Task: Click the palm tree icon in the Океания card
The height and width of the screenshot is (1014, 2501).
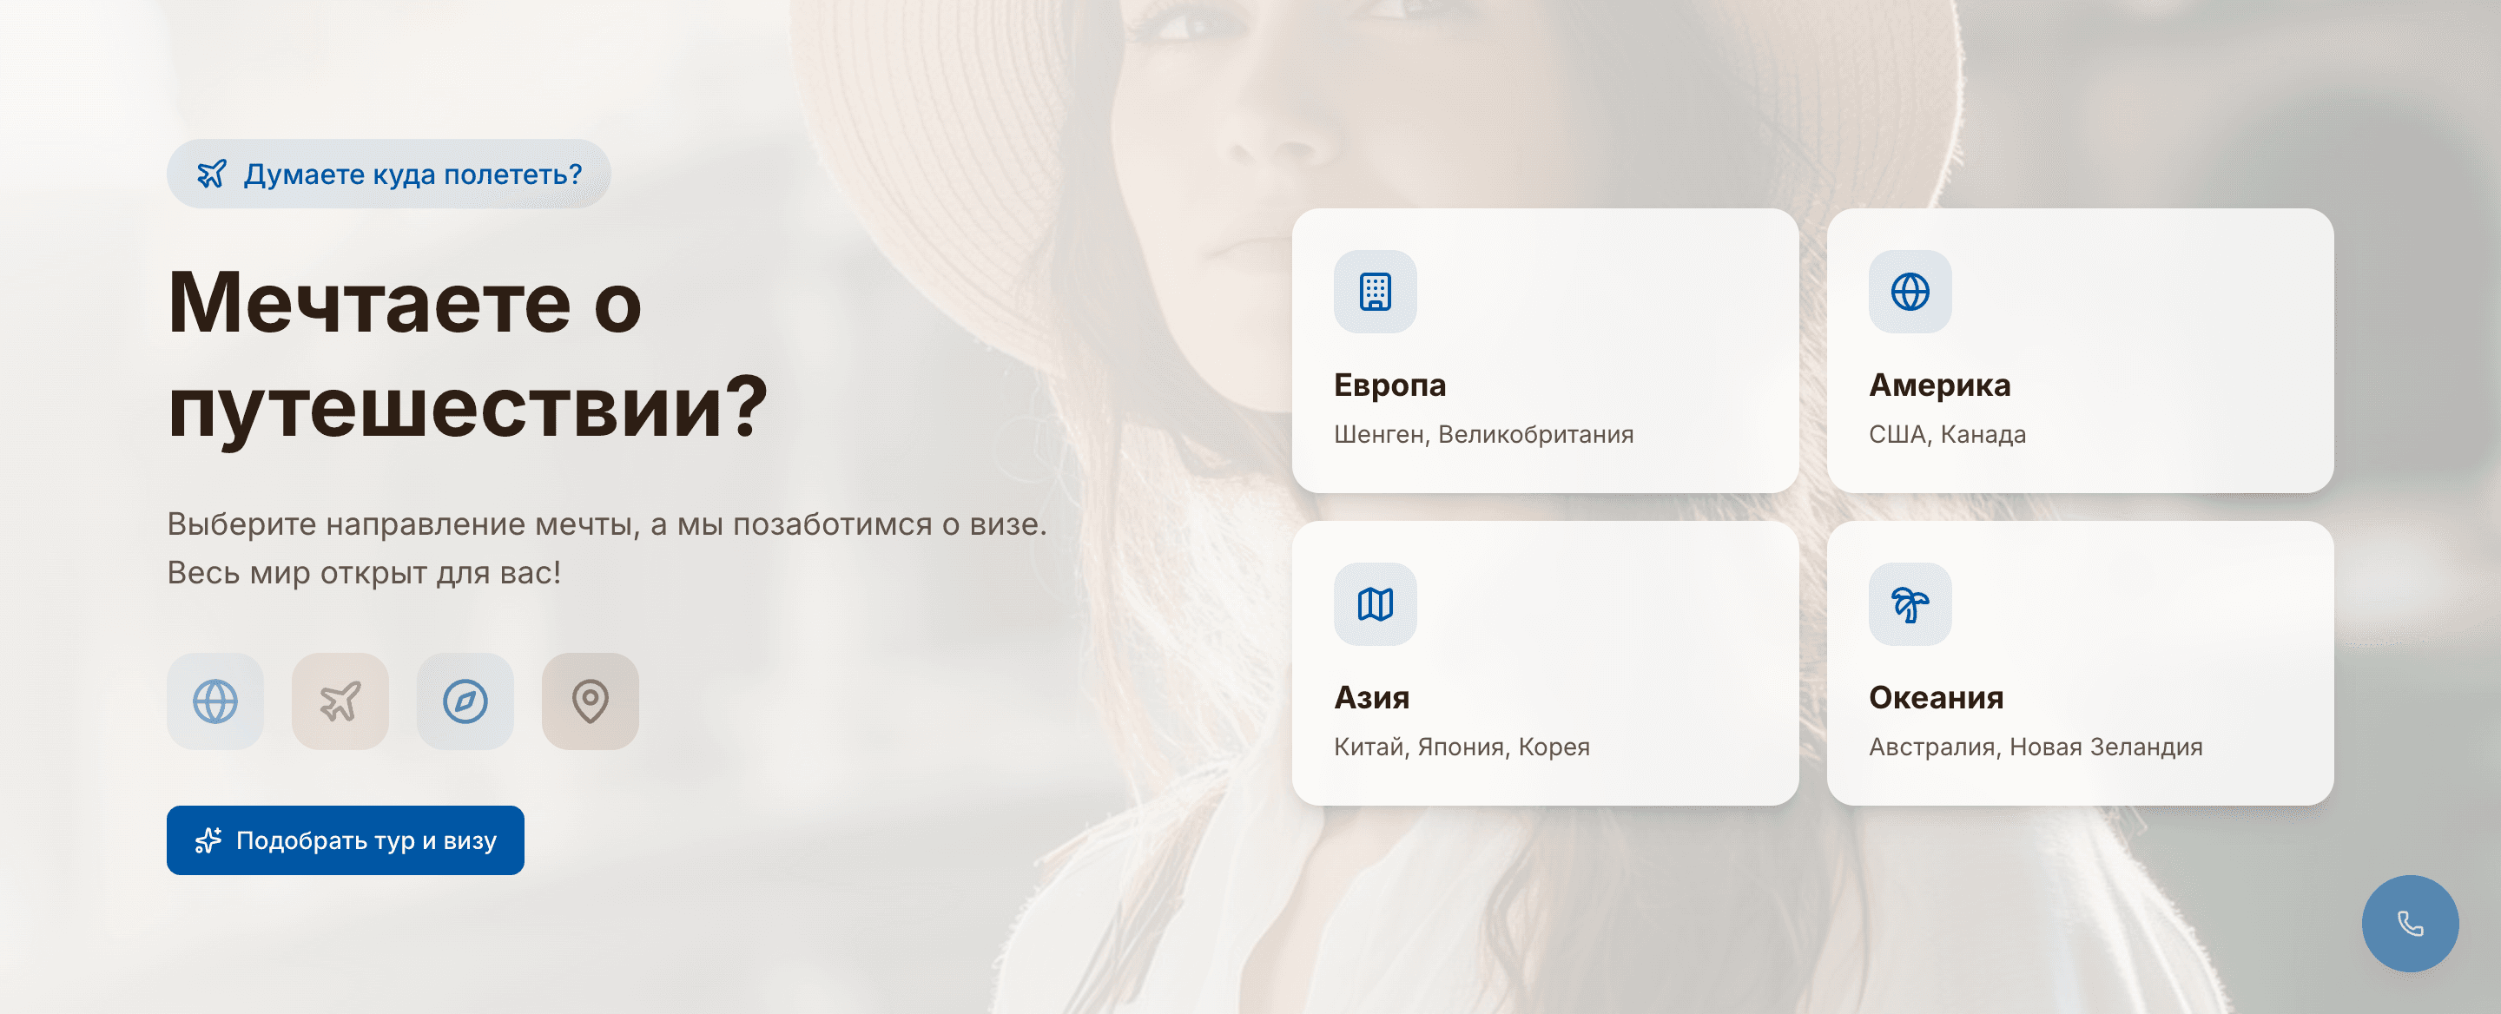Action: tap(1910, 604)
